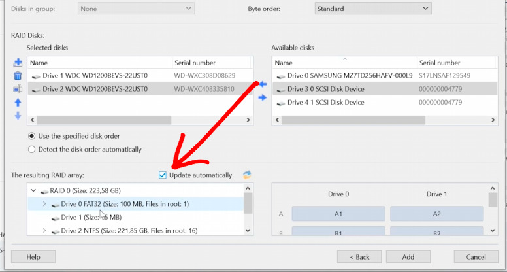Click the refresh icon next to Update automatically

(247, 175)
